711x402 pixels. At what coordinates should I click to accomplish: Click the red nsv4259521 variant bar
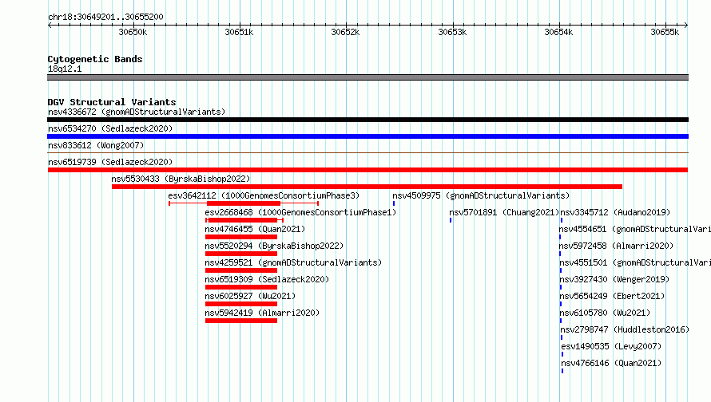tap(241, 270)
